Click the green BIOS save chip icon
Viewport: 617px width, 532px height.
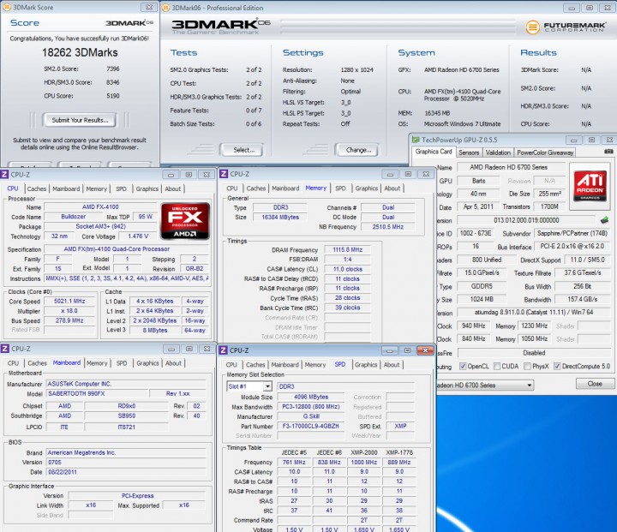click(605, 219)
